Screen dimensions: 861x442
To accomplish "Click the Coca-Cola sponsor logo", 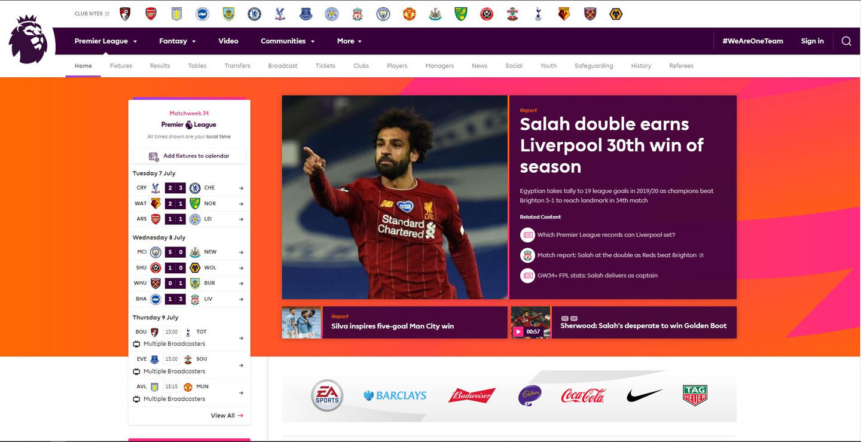I will [583, 395].
